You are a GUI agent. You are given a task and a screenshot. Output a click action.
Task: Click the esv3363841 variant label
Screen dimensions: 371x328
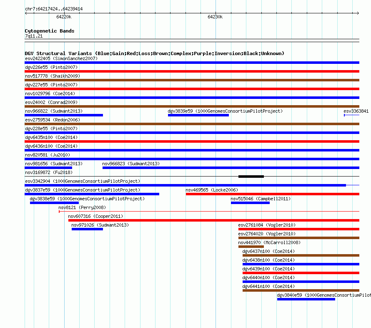coord(356,111)
